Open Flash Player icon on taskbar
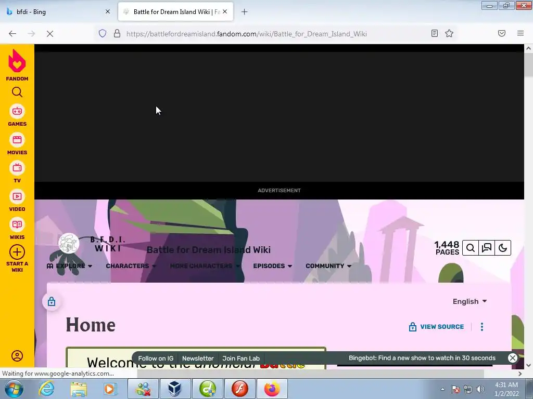533x399 pixels. point(240,389)
